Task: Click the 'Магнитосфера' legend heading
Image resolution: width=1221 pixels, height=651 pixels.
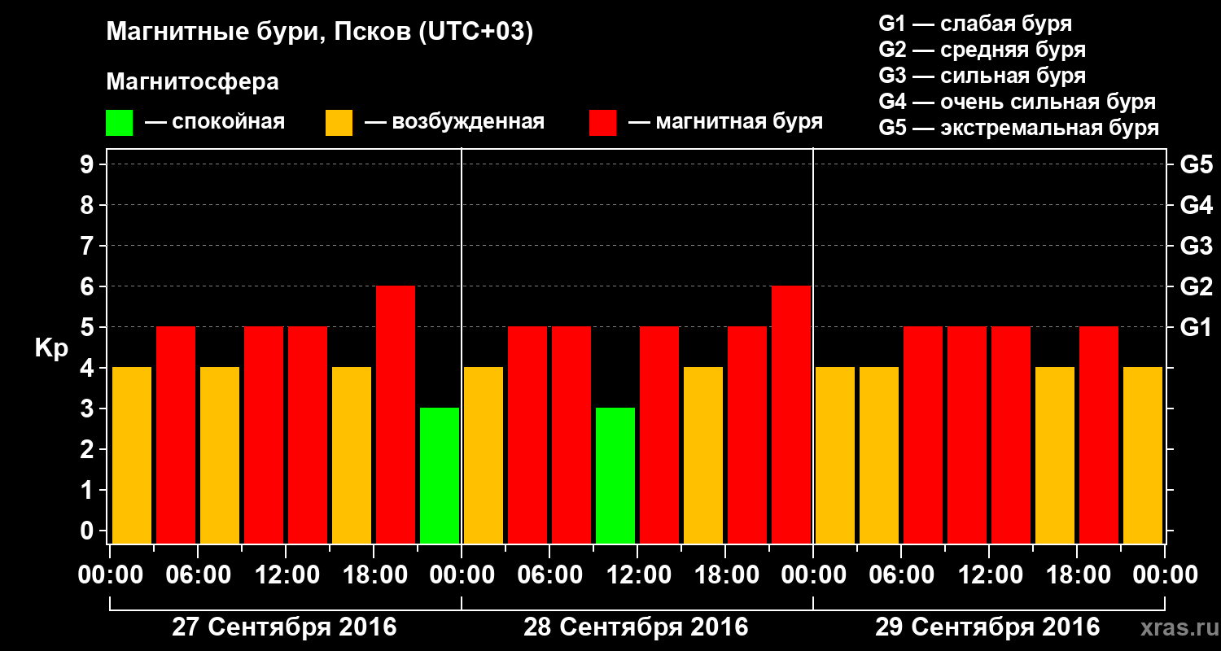Action: 192,82
